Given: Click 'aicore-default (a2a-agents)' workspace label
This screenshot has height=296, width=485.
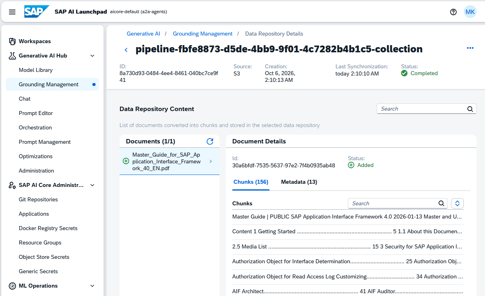Looking at the screenshot, I should [139, 12].
